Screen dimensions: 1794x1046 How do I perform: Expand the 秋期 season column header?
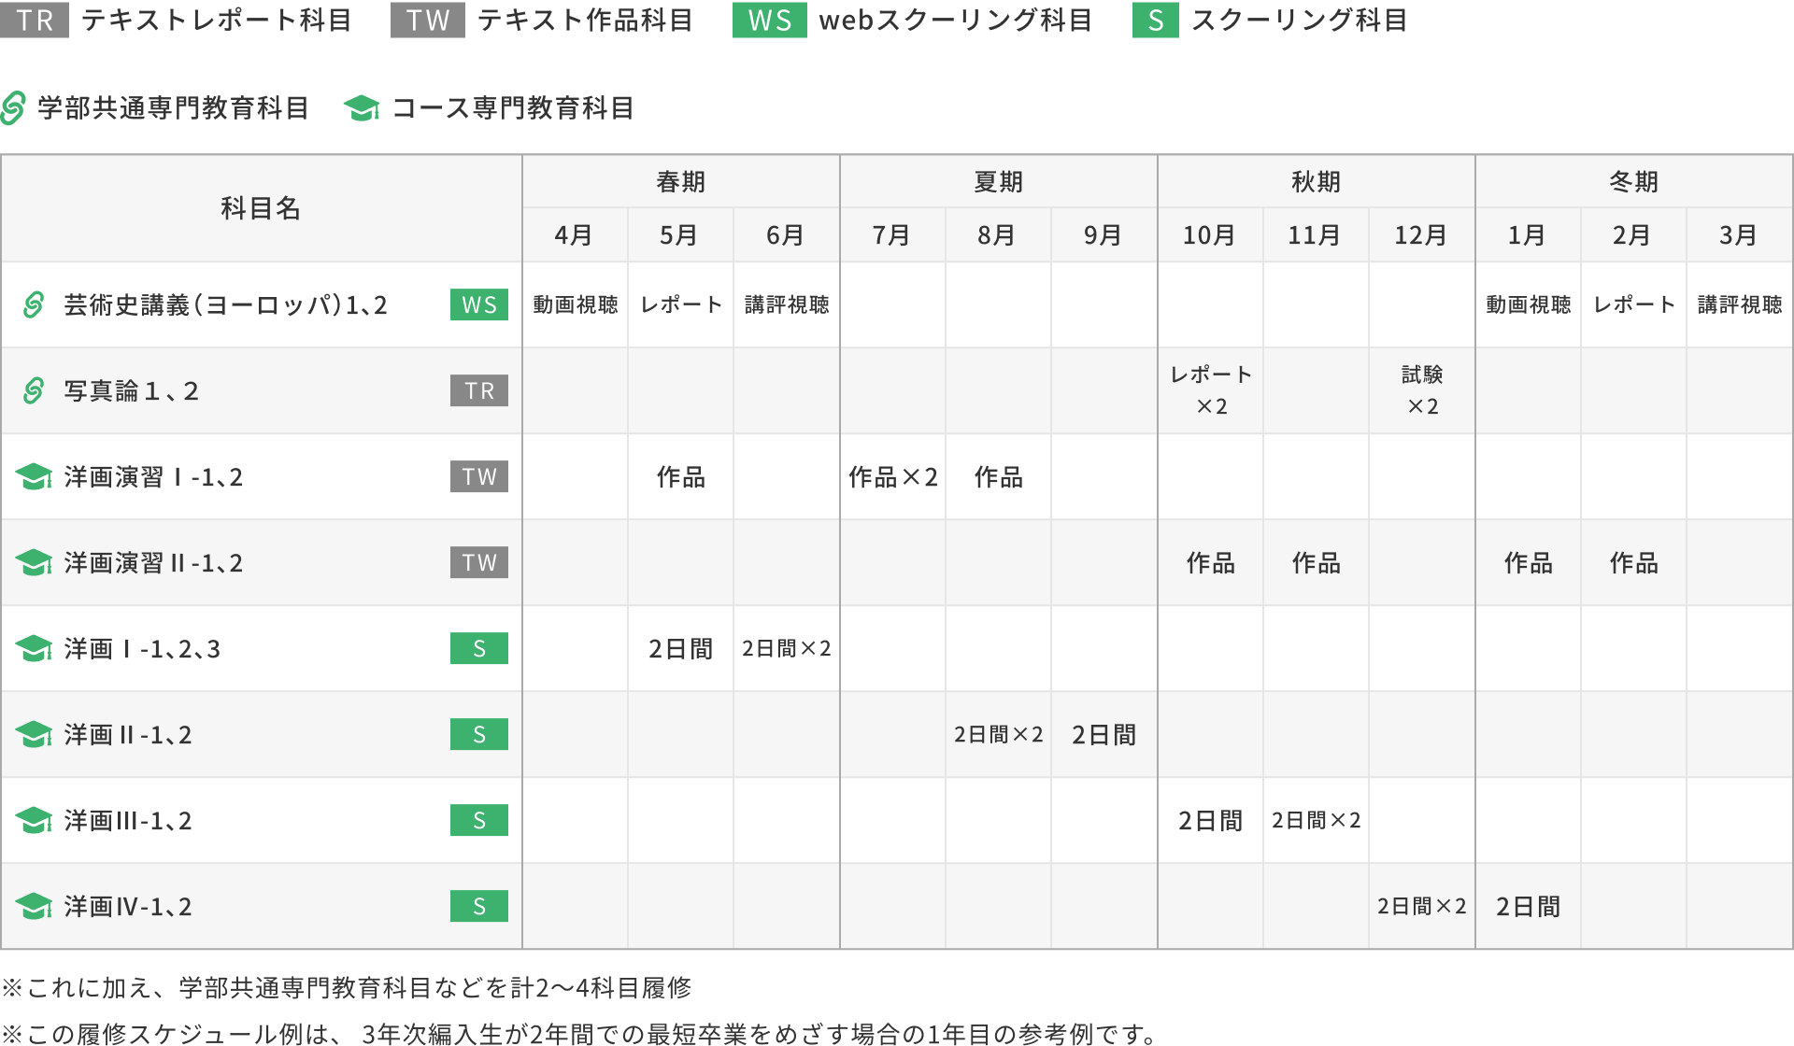pos(1316,181)
